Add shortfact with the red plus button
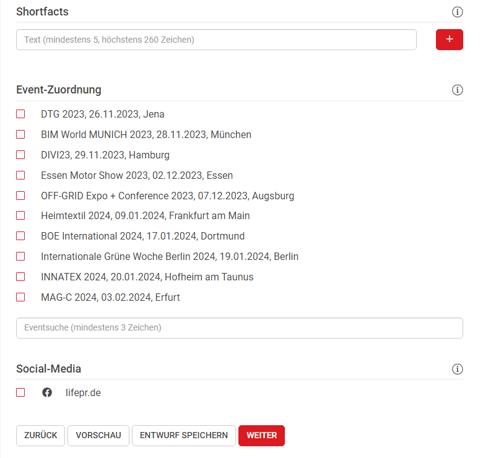This screenshot has height=458, width=483. (x=450, y=40)
